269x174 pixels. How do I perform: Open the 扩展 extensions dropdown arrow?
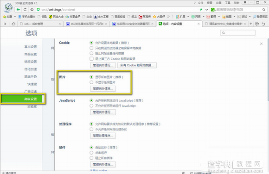188,17
